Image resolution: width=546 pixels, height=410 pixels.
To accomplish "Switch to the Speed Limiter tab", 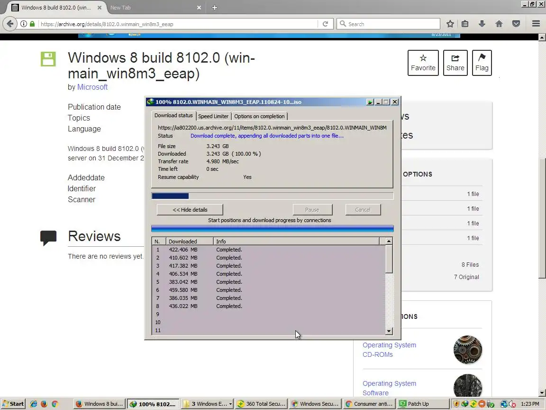I will (x=213, y=116).
